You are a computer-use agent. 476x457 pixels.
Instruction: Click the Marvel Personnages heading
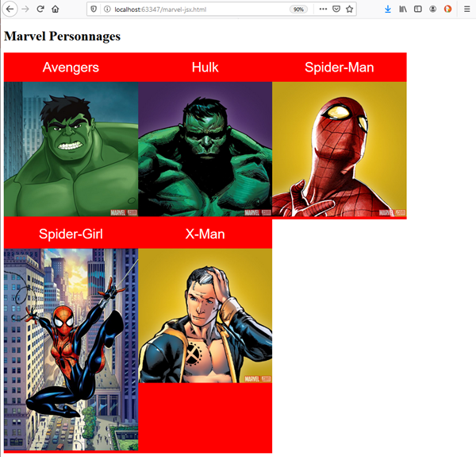click(x=62, y=37)
